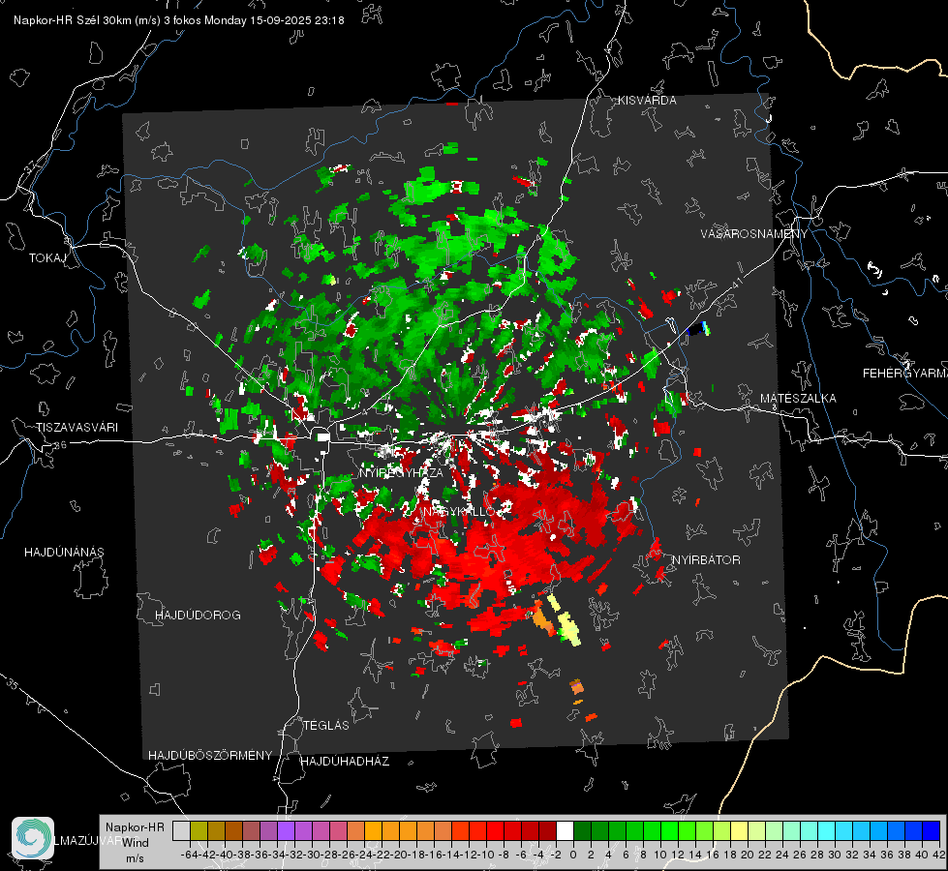Click the swirl weather logo icon
The width and height of the screenshot is (948, 871).
(x=33, y=838)
